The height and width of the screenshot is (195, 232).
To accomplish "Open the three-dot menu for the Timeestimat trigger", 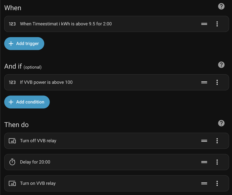I will pyautogui.click(x=217, y=24).
